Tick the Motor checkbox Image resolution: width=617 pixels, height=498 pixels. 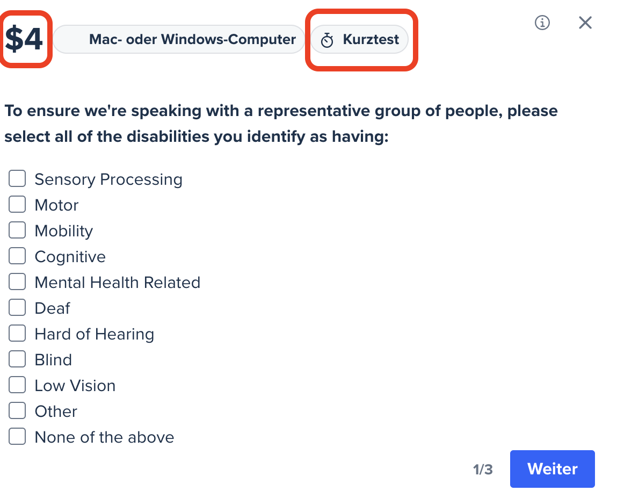tap(17, 204)
